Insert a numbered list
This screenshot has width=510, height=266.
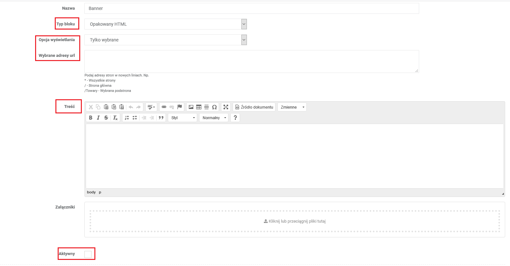pos(127,118)
